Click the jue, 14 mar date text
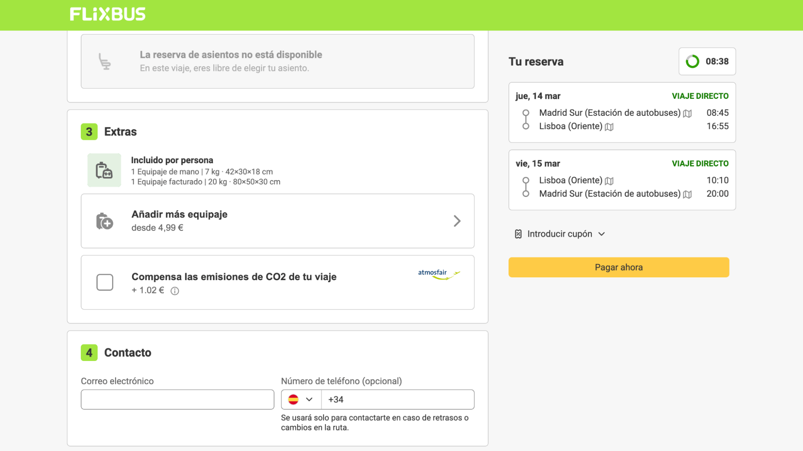Screen dimensions: 803x451 (x=538, y=96)
